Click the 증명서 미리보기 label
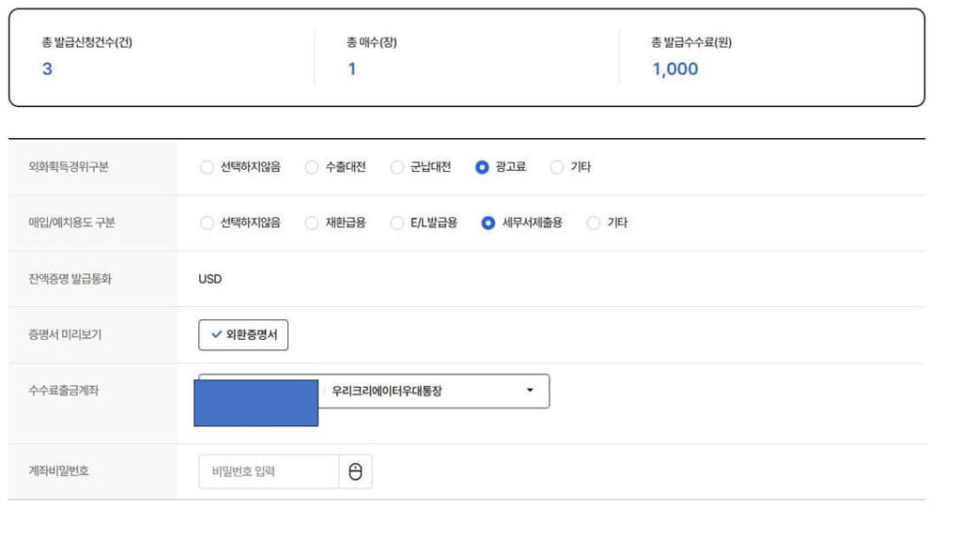Viewport: 961px width, 539px height. [65, 335]
